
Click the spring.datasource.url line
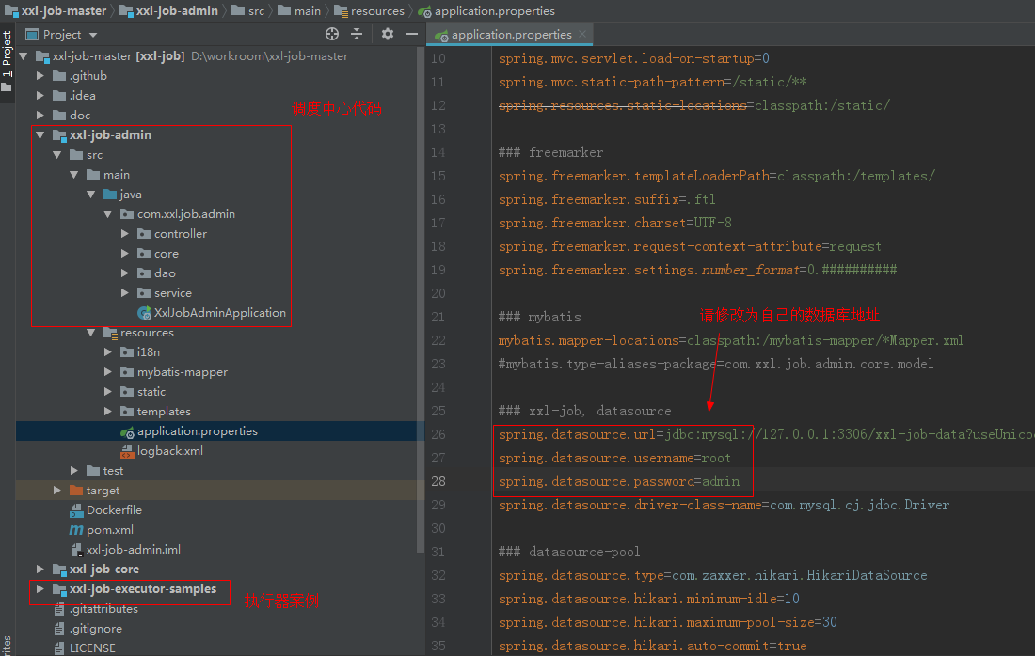(x=766, y=435)
